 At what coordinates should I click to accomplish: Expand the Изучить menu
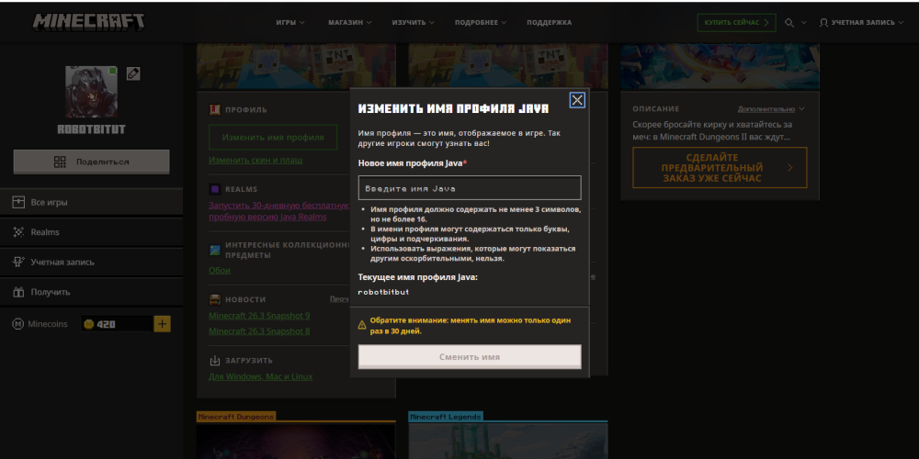414,23
